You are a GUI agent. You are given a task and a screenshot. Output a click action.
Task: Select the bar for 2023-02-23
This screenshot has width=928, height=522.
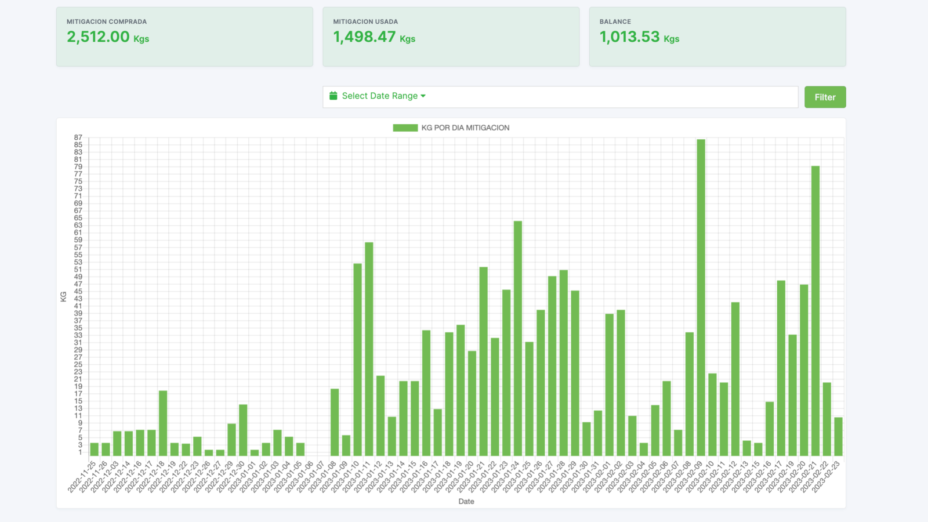(x=838, y=437)
